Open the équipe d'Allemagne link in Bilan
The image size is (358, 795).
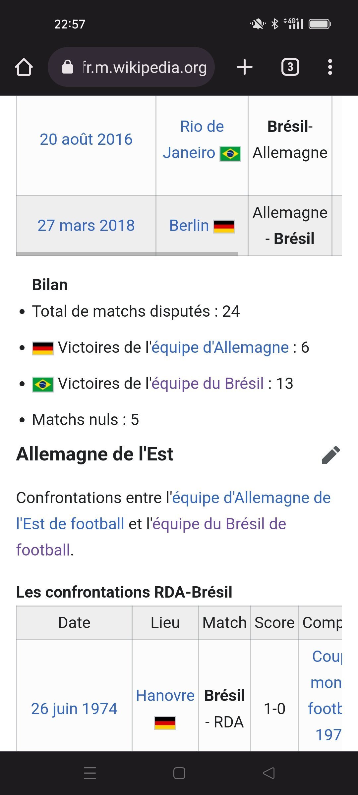click(220, 347)
